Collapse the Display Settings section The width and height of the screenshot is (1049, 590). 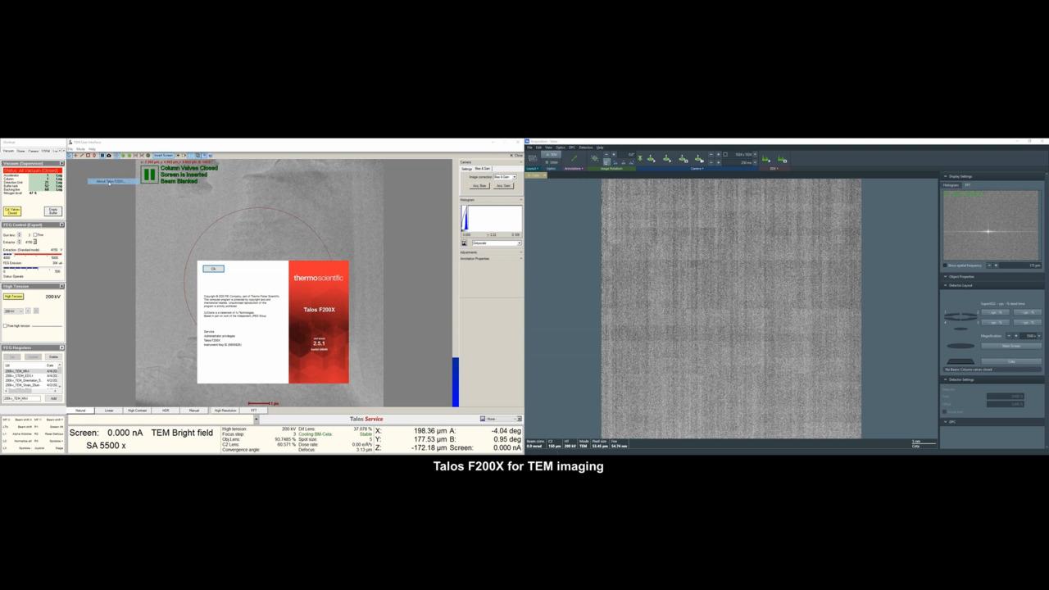tap(945, 176)
